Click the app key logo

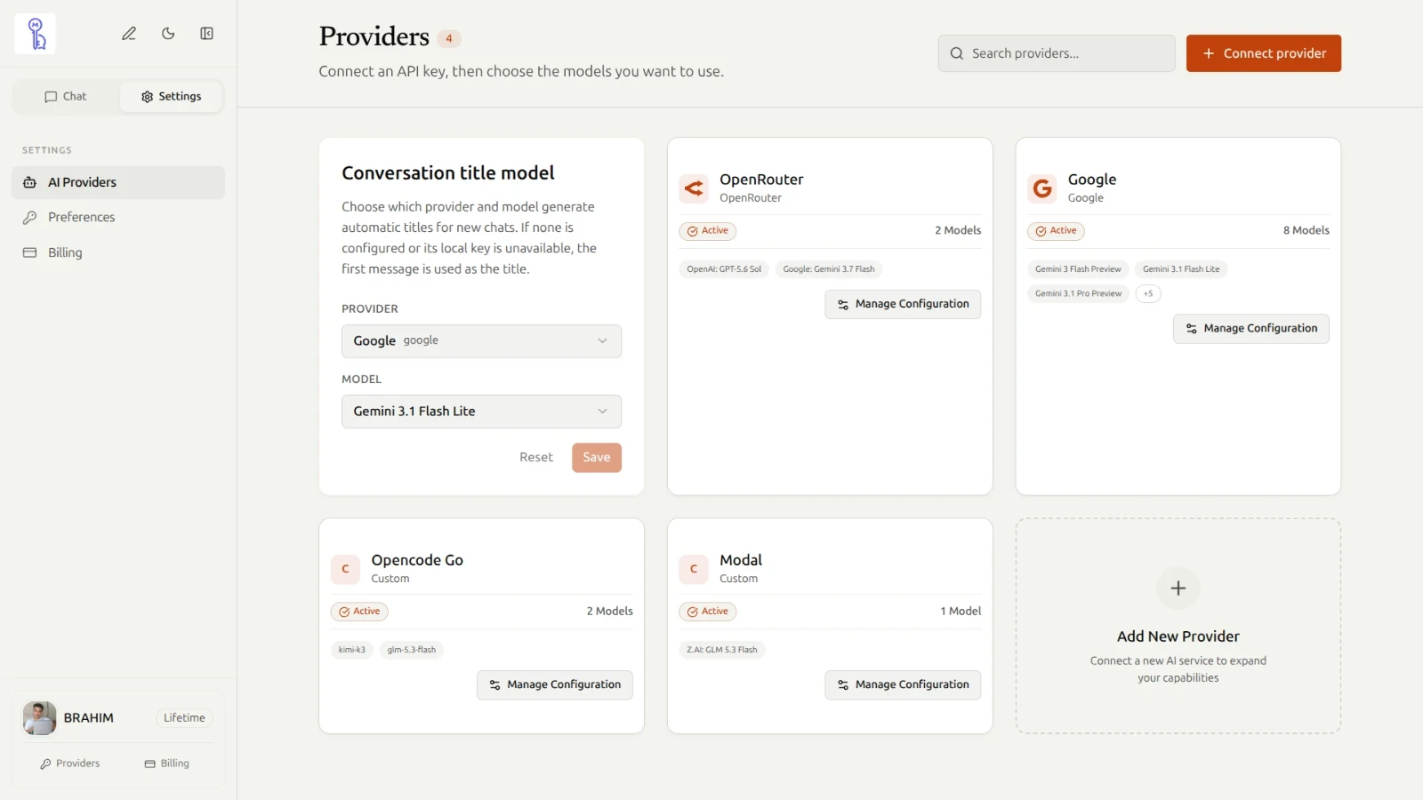coord(36,34)
